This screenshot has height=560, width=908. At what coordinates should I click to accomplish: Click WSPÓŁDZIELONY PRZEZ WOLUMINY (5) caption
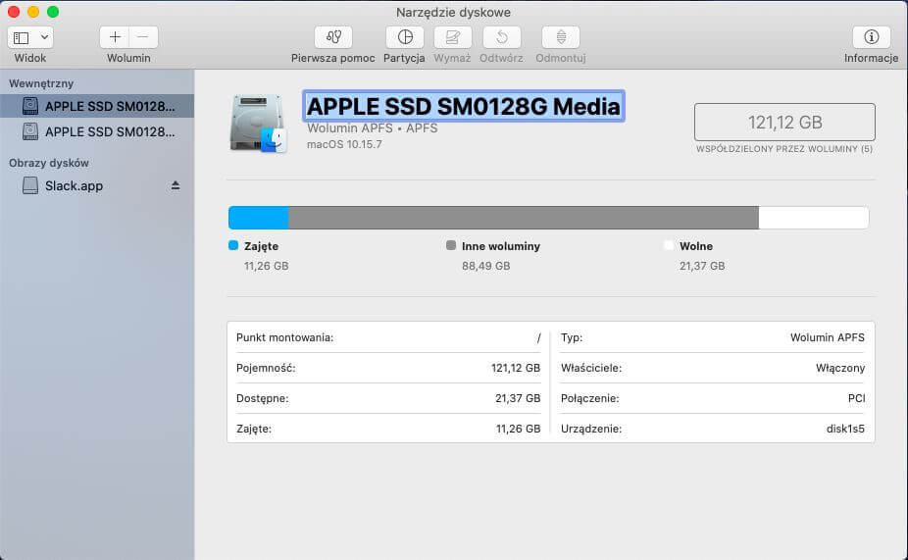(x=784, y=149)
